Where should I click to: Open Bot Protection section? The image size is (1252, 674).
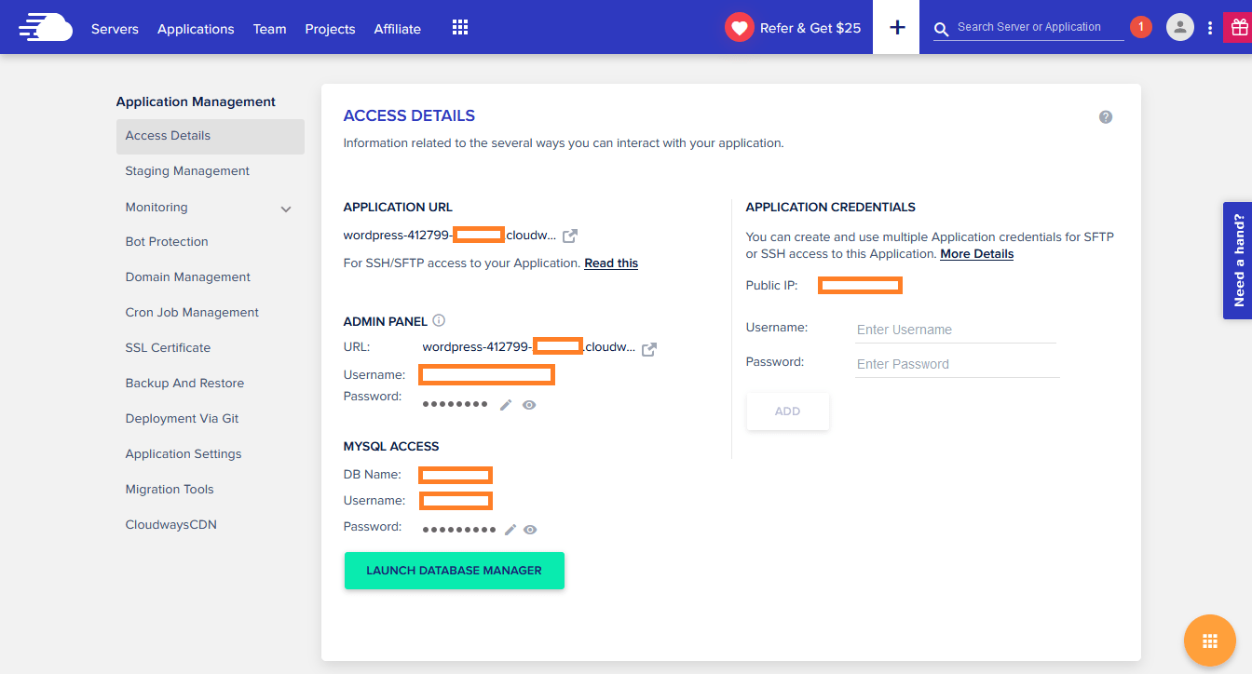pos(167,242)
